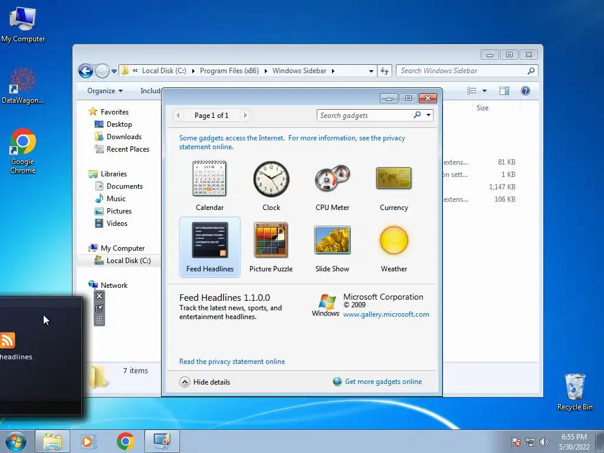604x453 pixels.
Task: Click the Size column header
Action: click(x=482, y=108)
